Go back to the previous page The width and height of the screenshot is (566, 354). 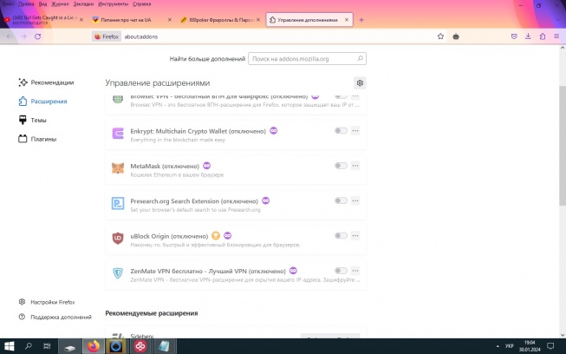point(10,36)
